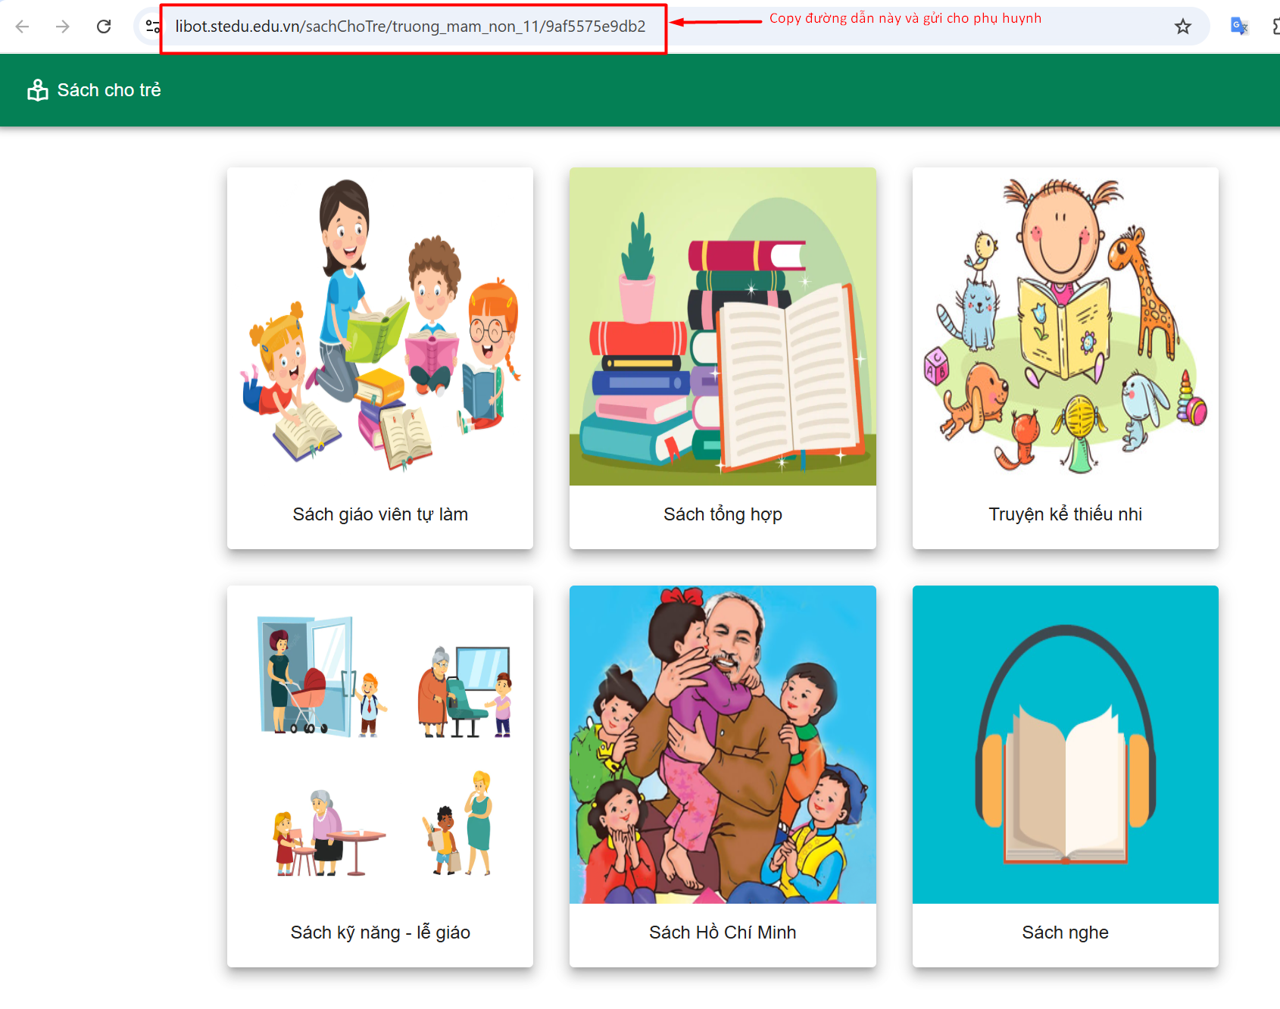Image resolution: width=1280 pixels, height=1009 pixels.
Task: Click the headphones and book audiobook image
Action: pyautogui.click(x=1065, y=745)
